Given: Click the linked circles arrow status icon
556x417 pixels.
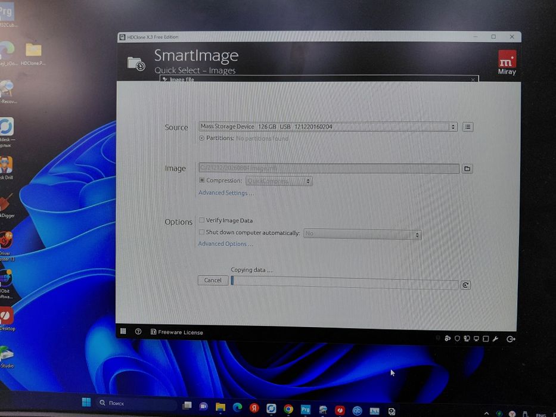Looking at the screenshot, I should coord(448,338).
